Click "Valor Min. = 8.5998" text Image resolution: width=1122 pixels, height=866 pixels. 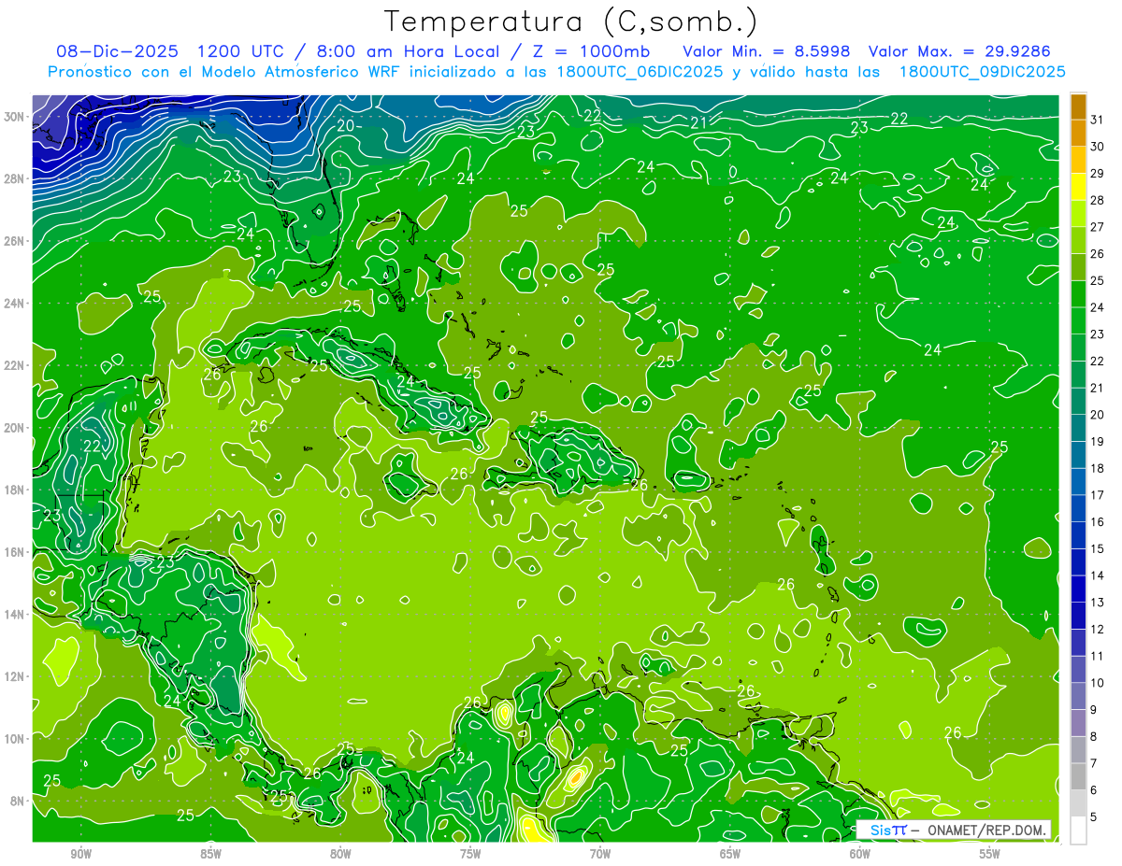(x=767, y=51)
